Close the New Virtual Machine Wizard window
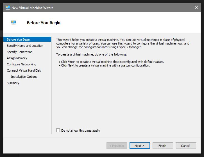The image size is (204, 157). [x=196, y=8]
